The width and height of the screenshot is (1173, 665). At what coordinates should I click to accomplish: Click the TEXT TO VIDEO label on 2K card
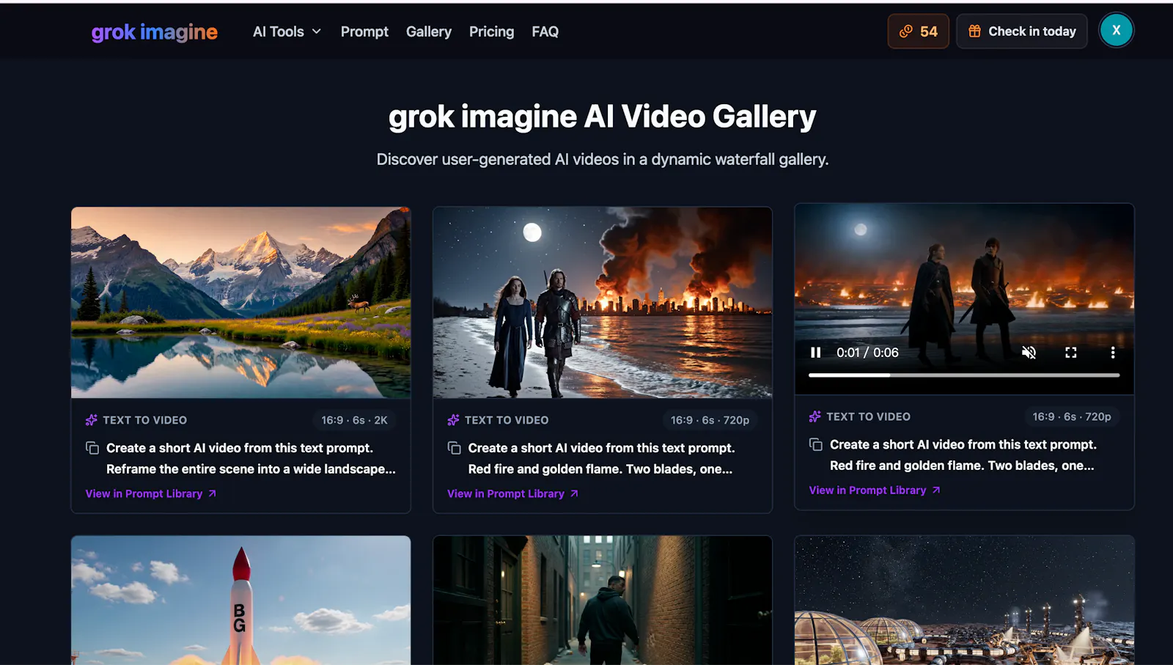click(x=144, y=420)
